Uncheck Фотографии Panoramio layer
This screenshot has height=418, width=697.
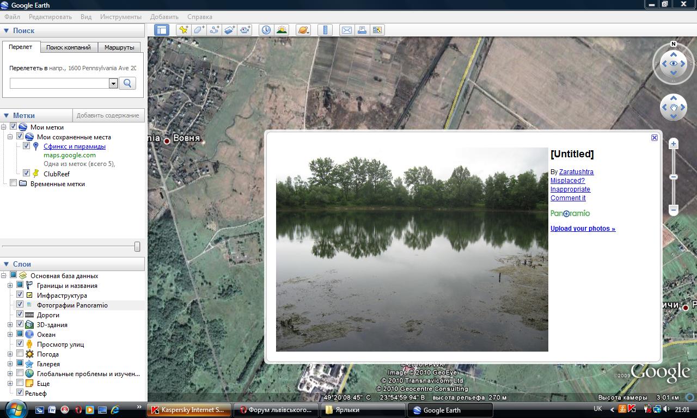click(x=20, y=305)
